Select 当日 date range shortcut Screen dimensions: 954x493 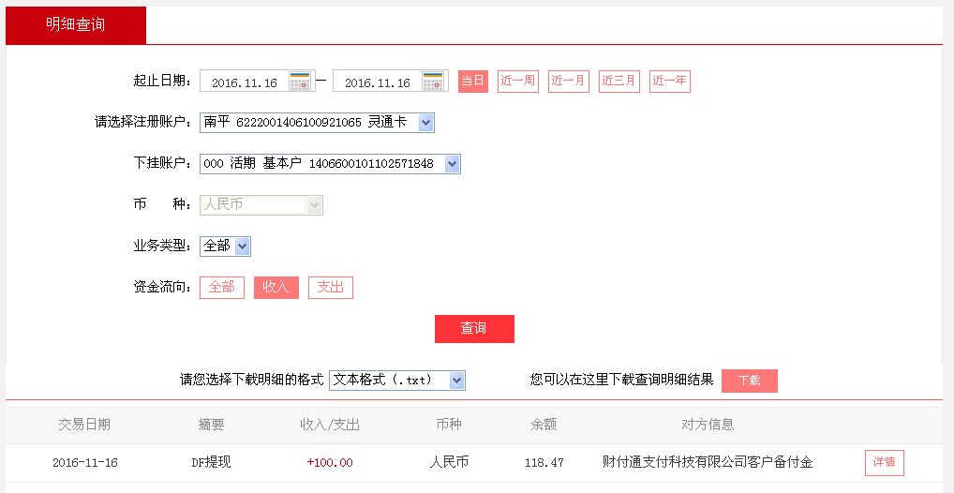click(473, 82)
